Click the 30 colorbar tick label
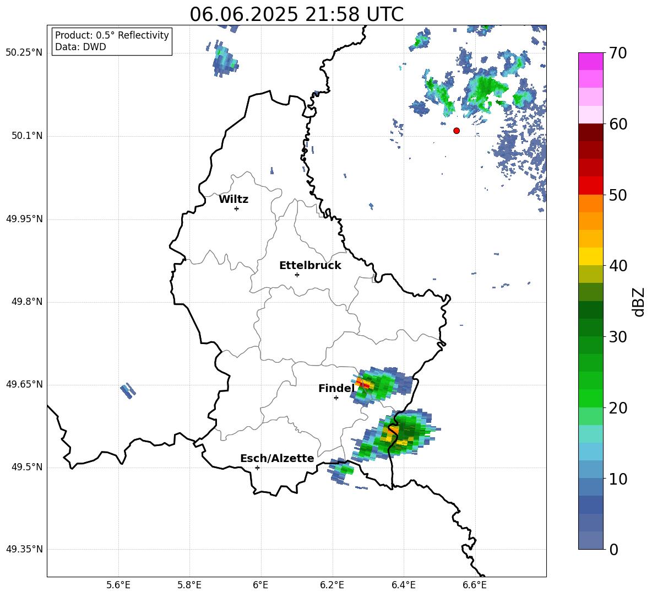 [618, 337]
